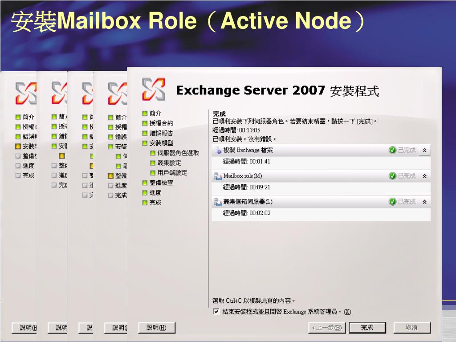Click Exchange logo in the leftmost background window
Screen dimensions: 456x342
click(x=26, y=93)
